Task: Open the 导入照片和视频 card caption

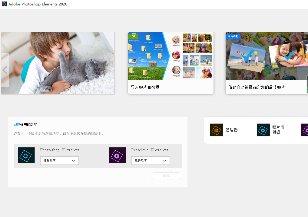Action: (145, 87)
